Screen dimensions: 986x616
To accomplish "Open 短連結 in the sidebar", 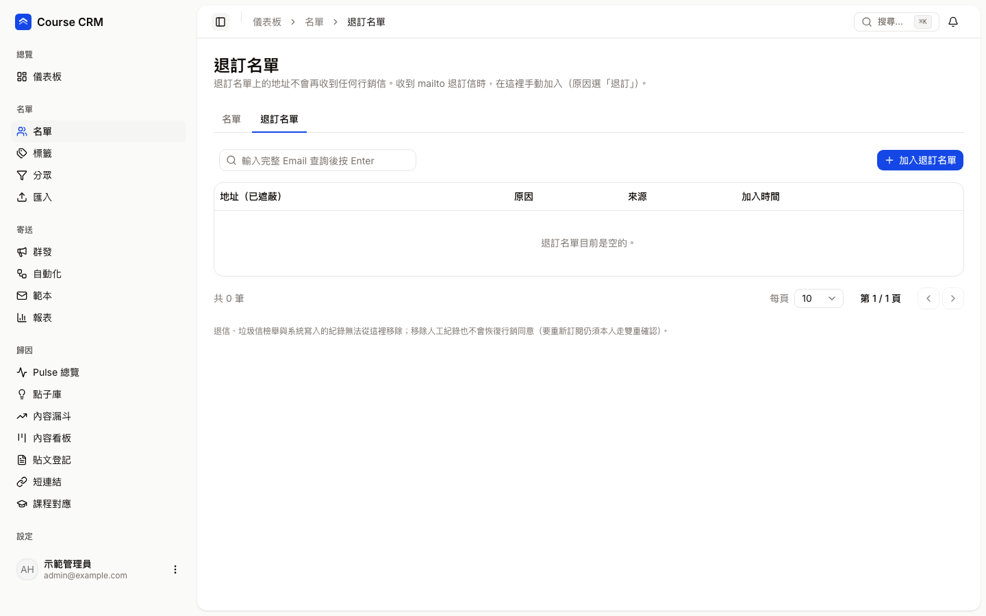I will point(99,482).
